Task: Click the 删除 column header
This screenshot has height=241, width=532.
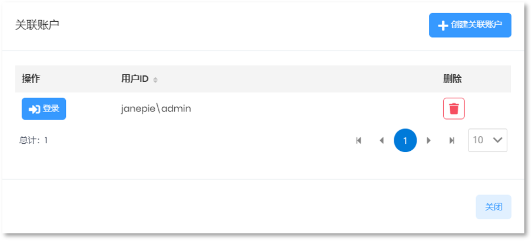Action: 453,79
